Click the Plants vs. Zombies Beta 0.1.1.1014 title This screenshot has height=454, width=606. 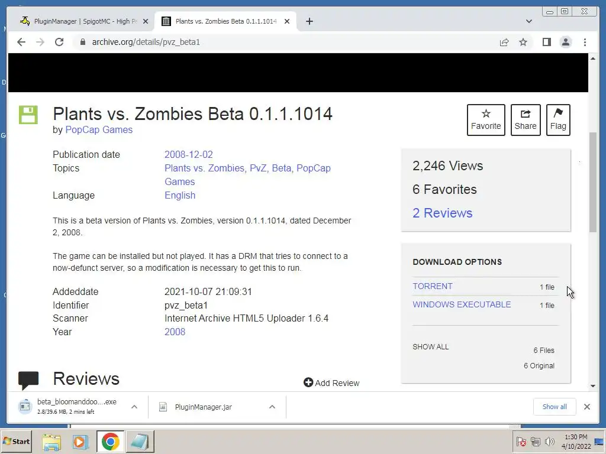coord(192,114)
